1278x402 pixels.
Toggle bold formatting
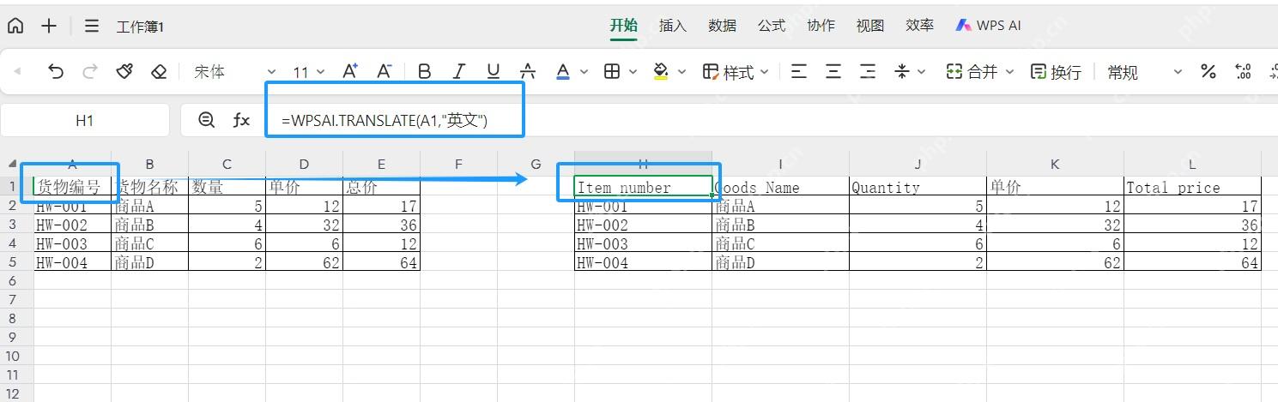[424, 72]
